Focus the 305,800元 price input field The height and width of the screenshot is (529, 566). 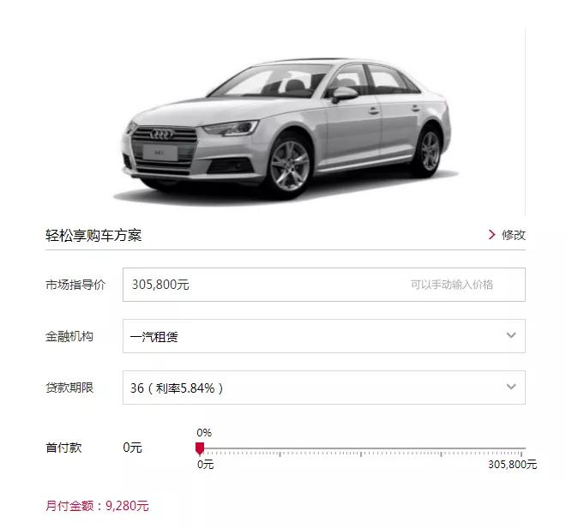pos(324,285)
